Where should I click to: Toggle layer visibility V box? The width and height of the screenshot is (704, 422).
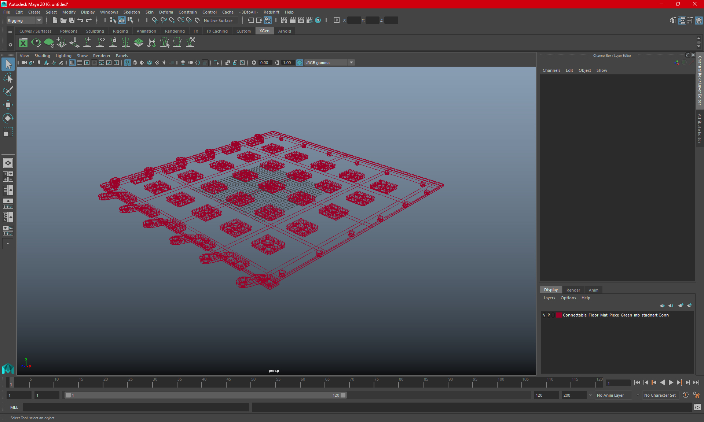544,315
